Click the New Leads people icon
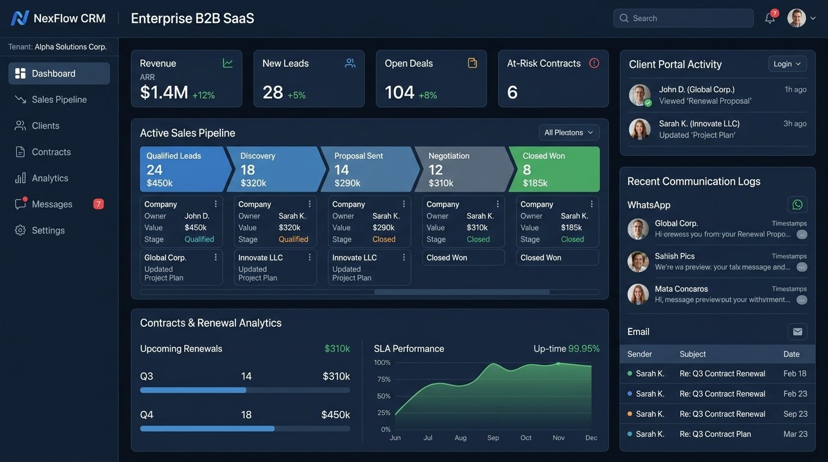This screenshot has width=828, height=462. point(350,63)
